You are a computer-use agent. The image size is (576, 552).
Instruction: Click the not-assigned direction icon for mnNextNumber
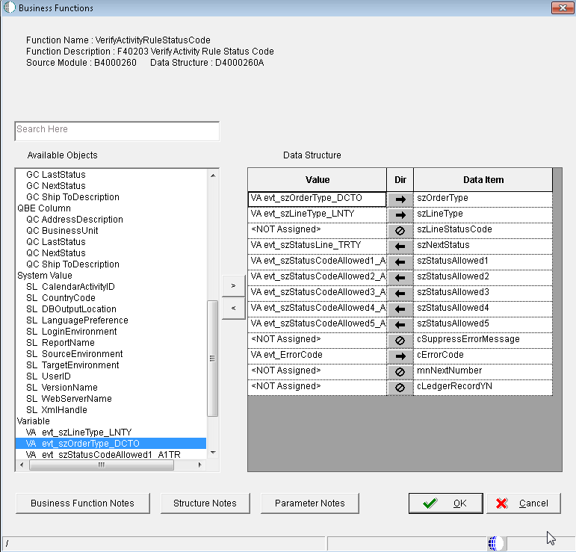pyautogui.click(x=400, y=372)
